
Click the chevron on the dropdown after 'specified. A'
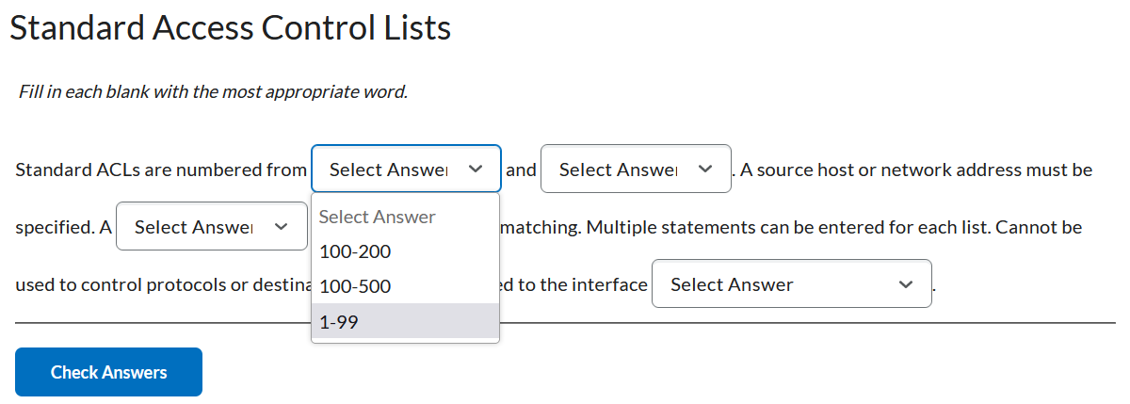click(281, 227)
